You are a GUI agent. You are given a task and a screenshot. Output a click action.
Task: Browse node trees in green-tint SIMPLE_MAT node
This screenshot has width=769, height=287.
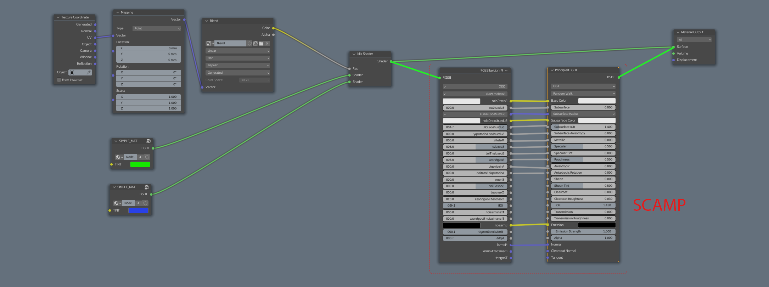click(x=119, y=157)
